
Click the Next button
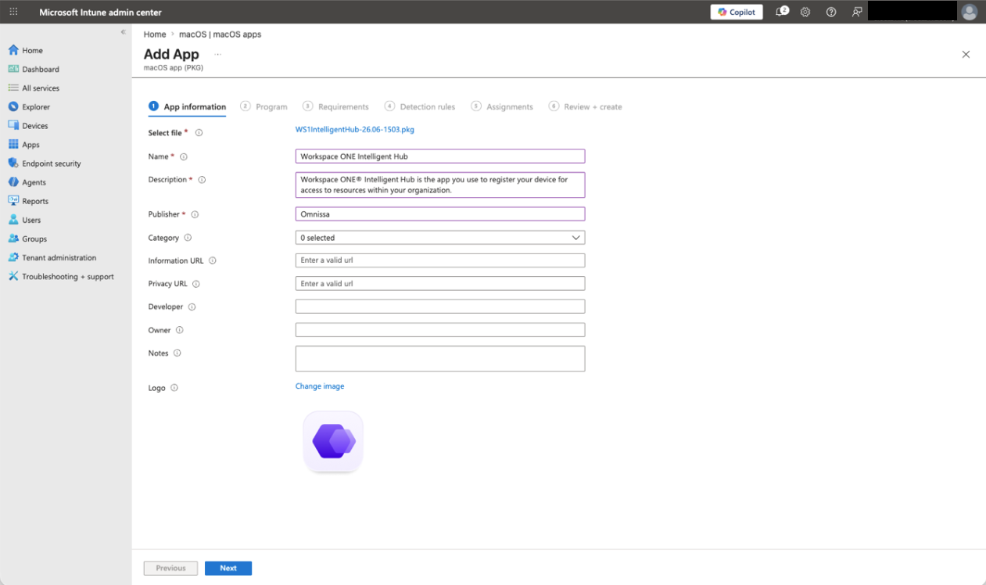click(228, 569)
